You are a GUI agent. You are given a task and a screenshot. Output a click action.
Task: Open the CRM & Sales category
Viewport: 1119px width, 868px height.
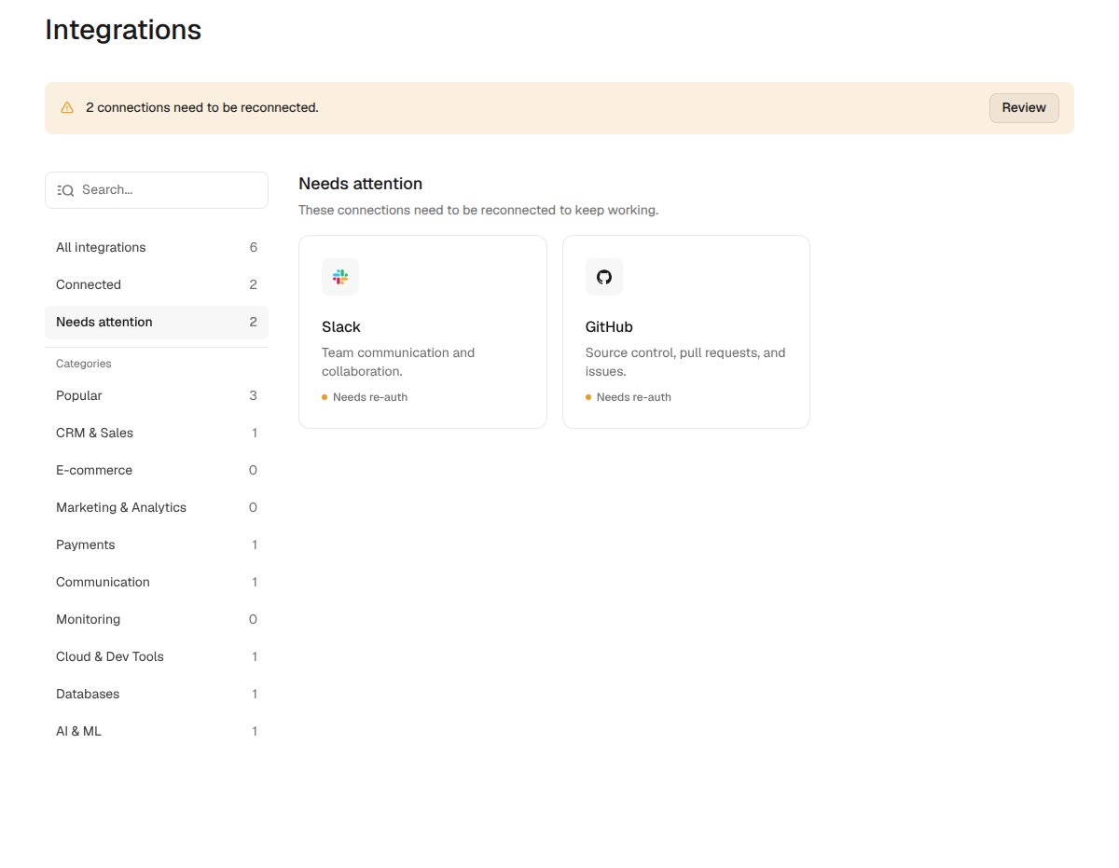157,434
